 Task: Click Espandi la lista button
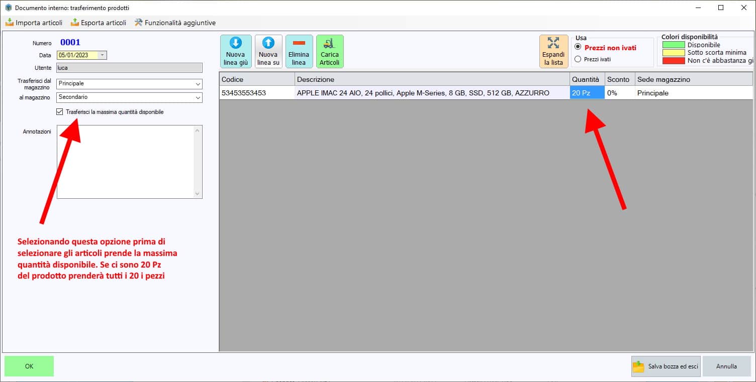(x=553, y=51)
